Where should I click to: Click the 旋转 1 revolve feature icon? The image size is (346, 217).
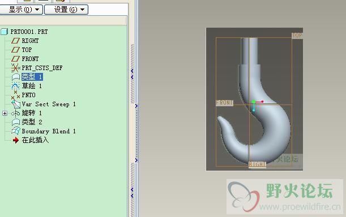(x=15, y=113)
